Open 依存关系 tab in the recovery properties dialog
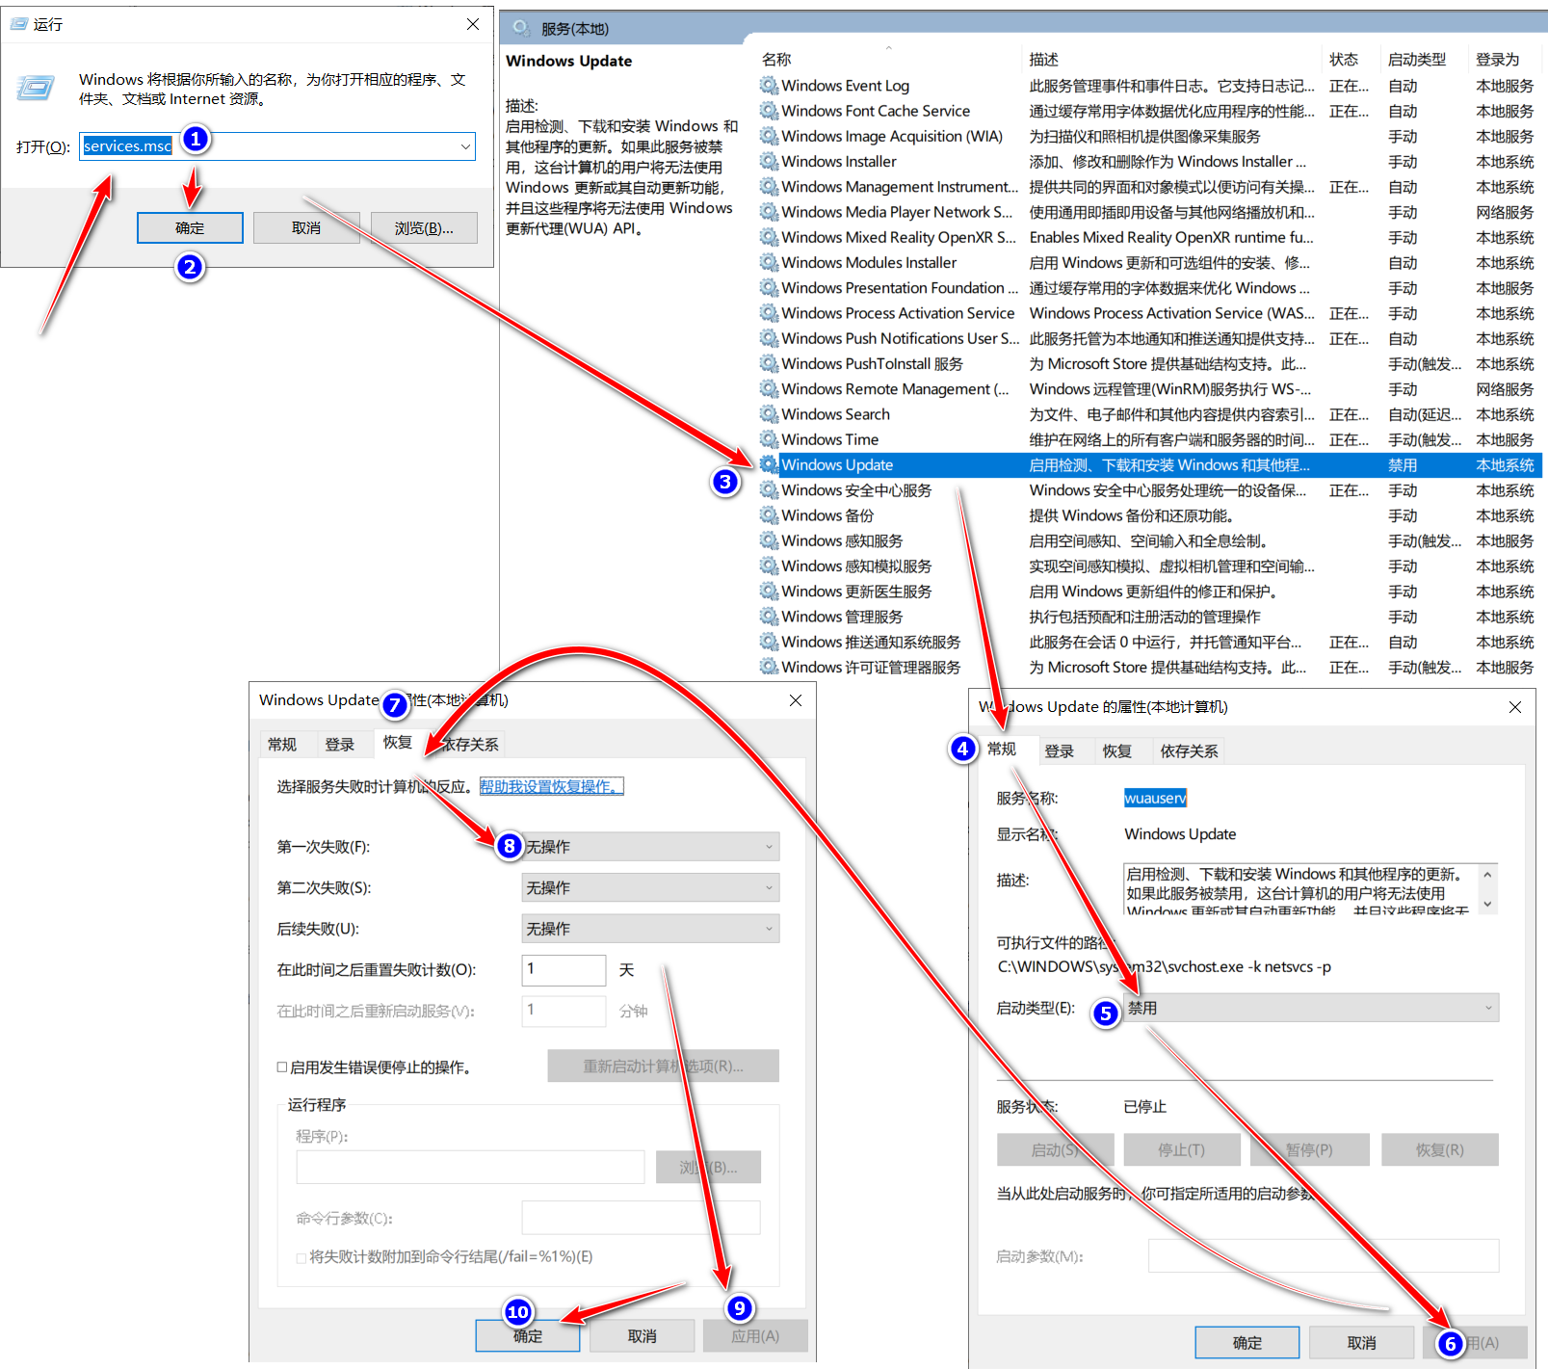 (x=471, y=745)
